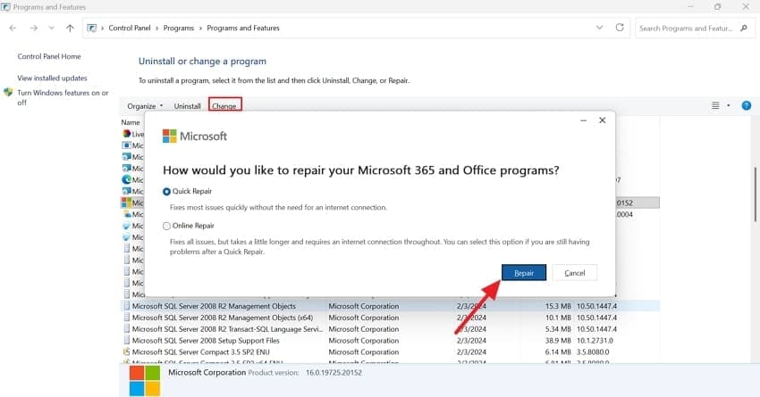Click the Live program icon in list

point(126,134)
